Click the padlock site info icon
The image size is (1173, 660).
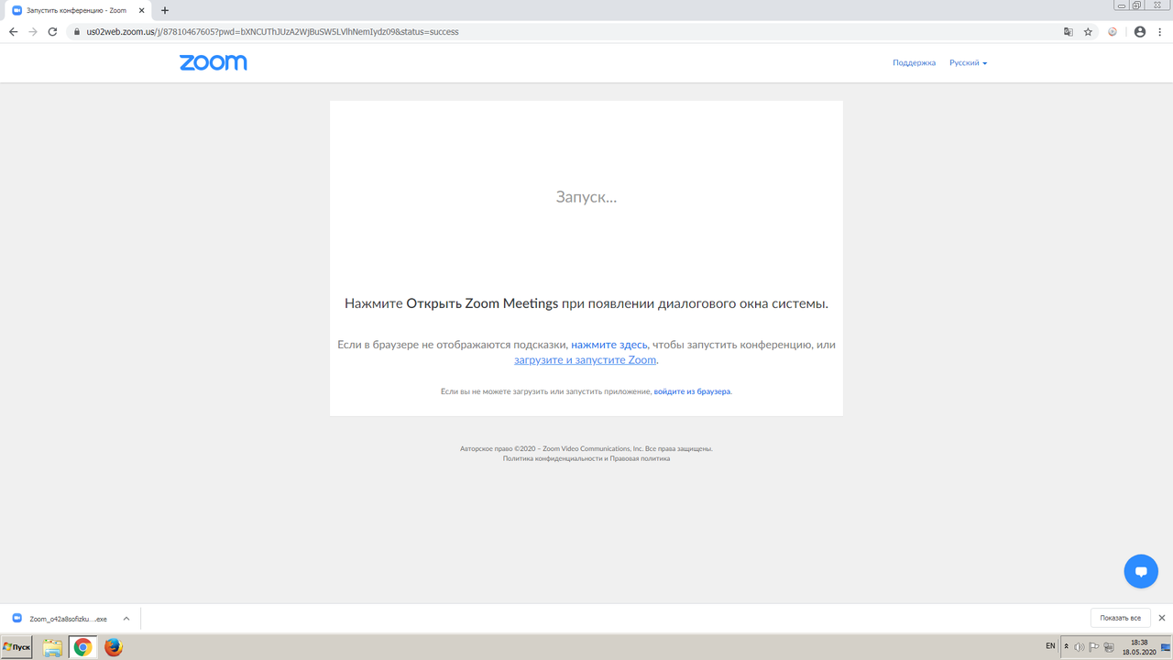point(77,31)
